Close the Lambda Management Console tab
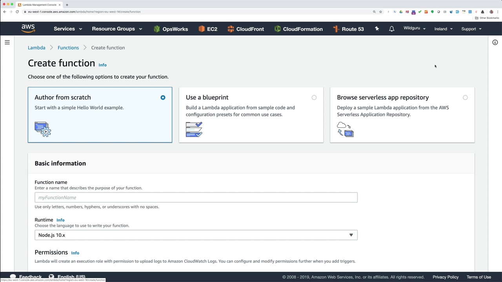The image size is (502, 282). [60, 5]
